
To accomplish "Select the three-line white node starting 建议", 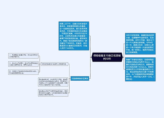I will pos(53,93).
